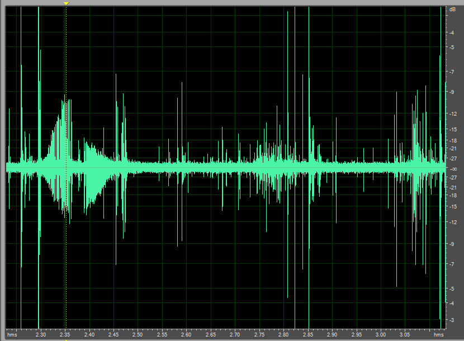464x341 pixels.
Task: Click the 2.40 mark on time ruler
Action: pyautogui.click(x=89, y=335)
